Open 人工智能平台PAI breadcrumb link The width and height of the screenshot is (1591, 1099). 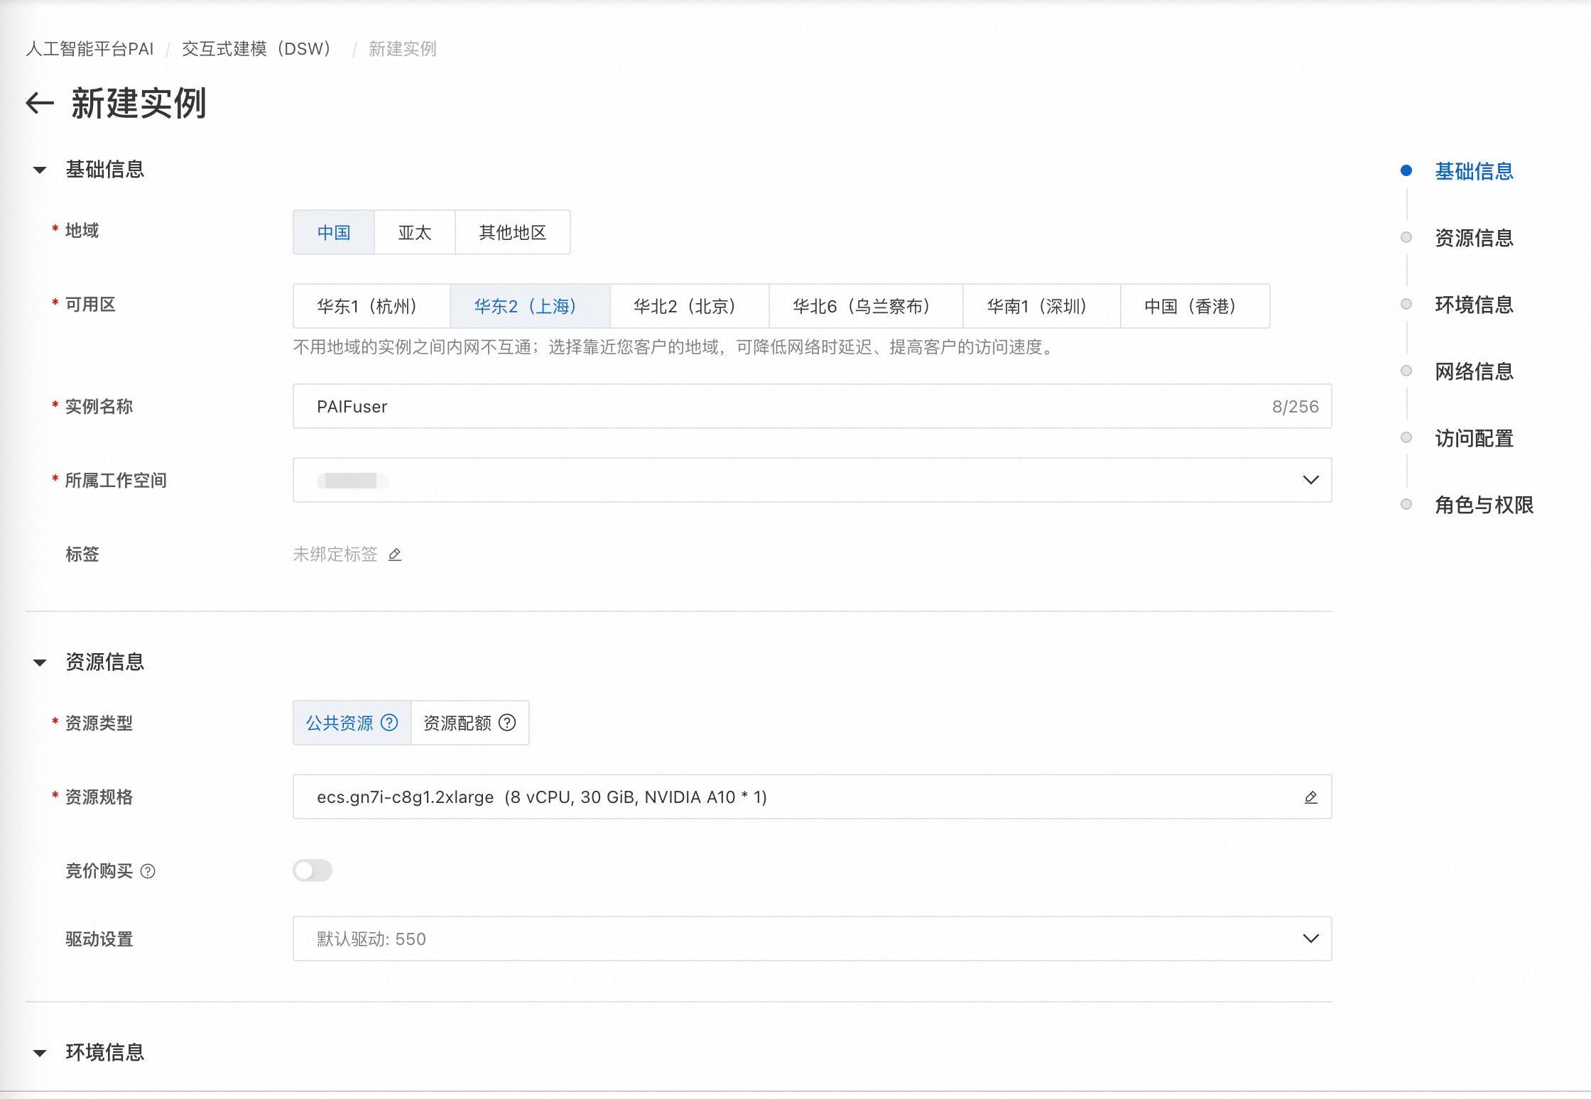90,49
